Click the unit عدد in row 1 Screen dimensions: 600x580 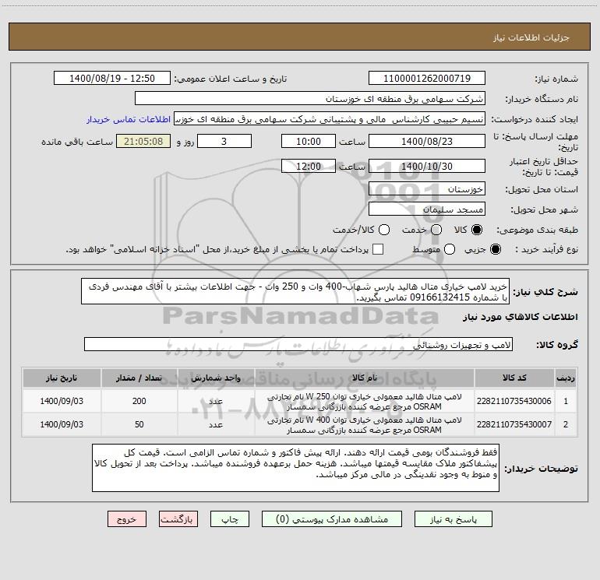coord(215,401)
